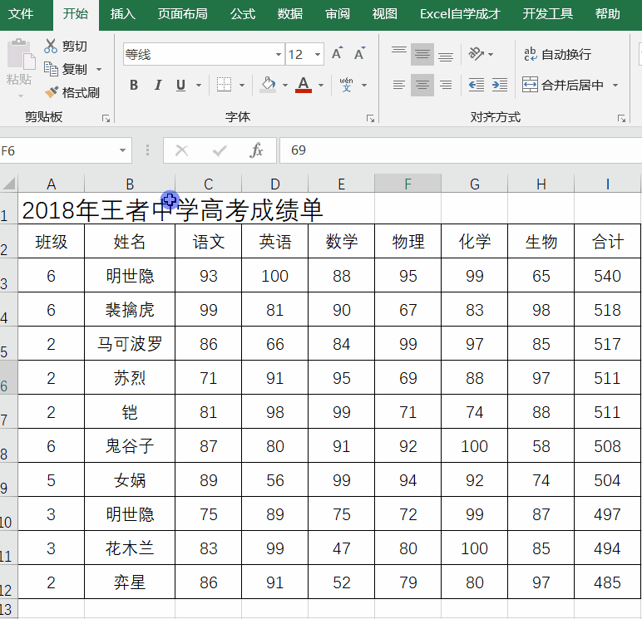
Task: Click the Decrease Indent icon
Action: [x=476, y=85]
